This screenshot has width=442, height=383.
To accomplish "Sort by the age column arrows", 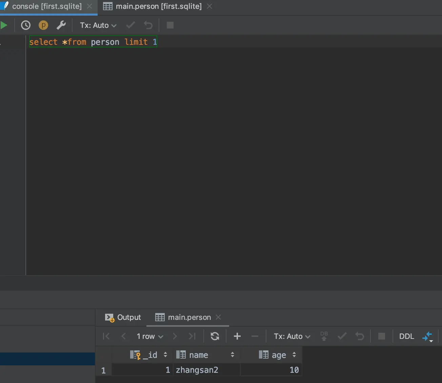I will click(294, 355).
